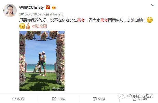The width and height of the screenshot is (158, 103).
Task: Open the post options chevron menu
Action: (153, 5)
